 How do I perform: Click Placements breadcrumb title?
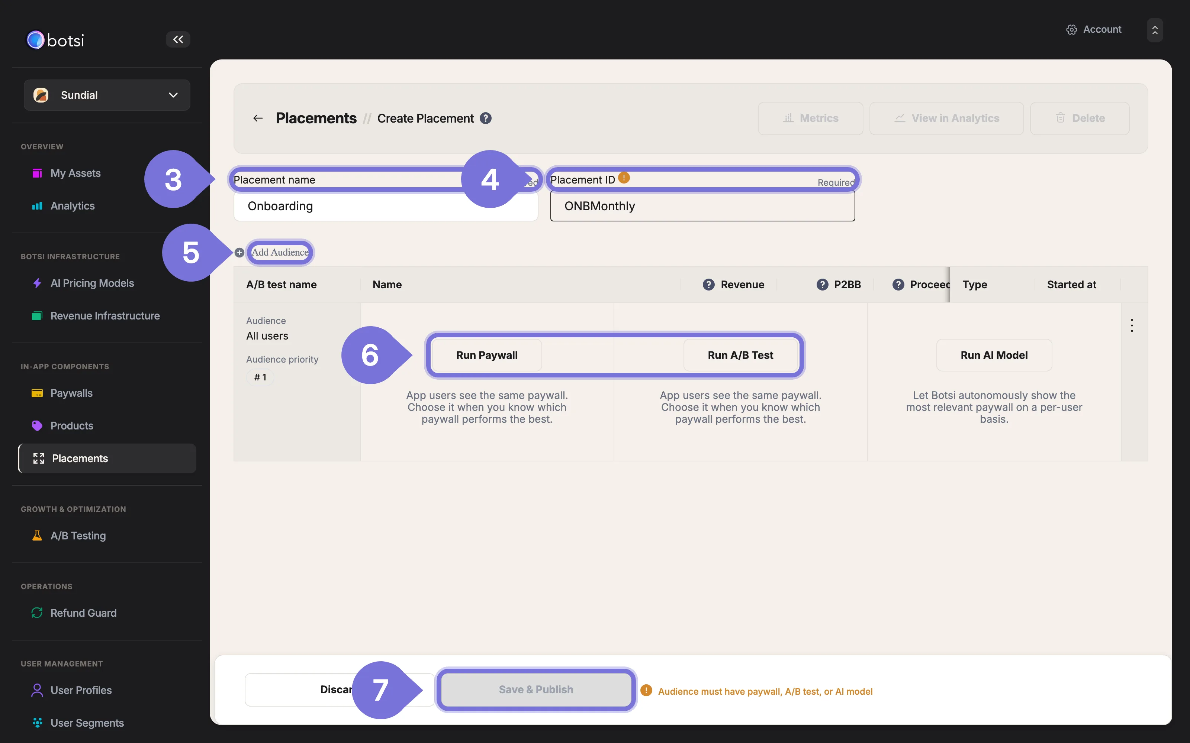click(x=316, y=119)
